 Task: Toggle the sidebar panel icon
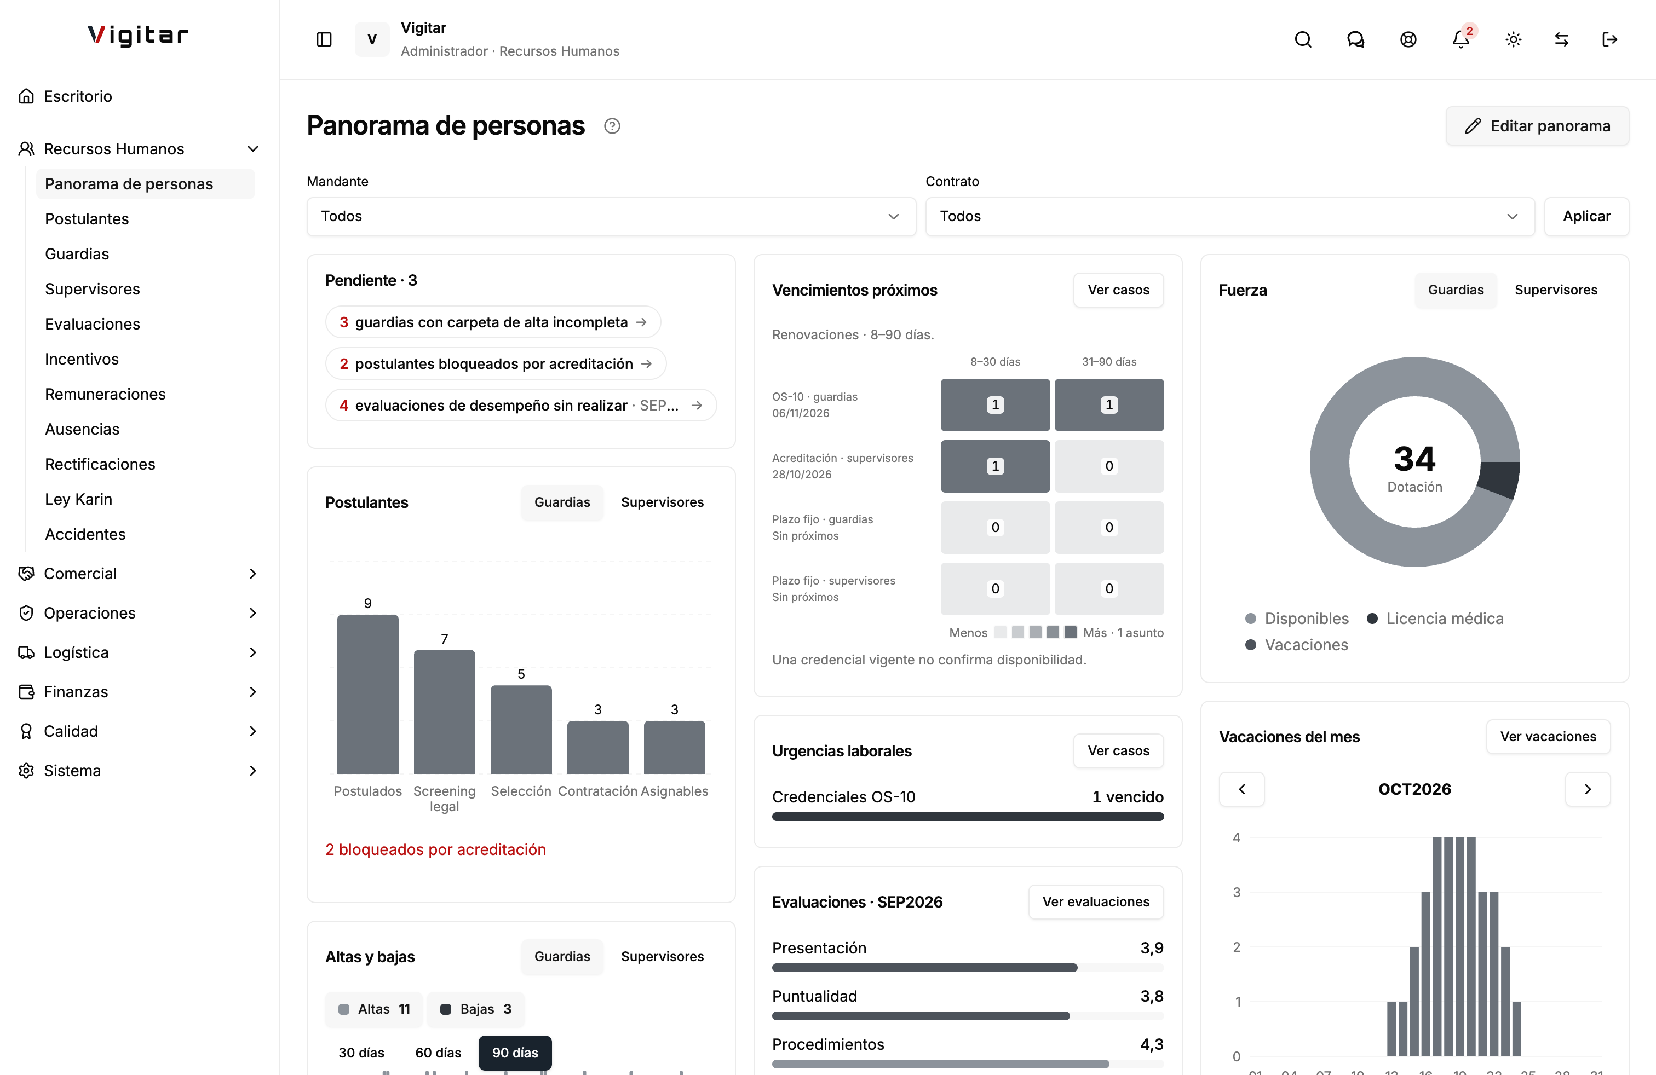pos(324,39)
